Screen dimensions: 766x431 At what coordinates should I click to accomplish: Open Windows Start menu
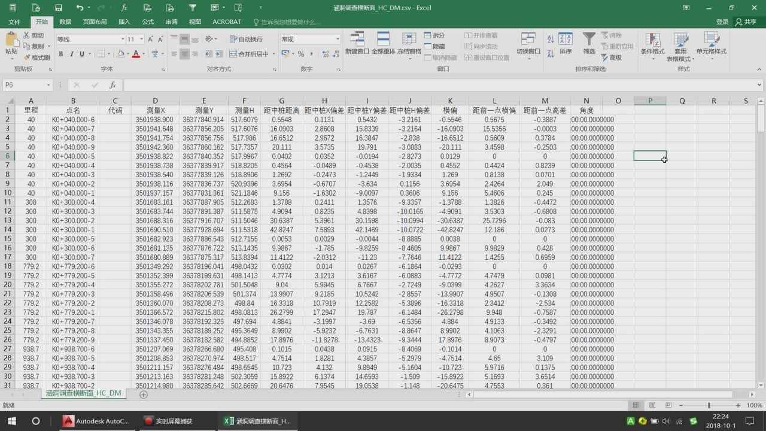pos(11,421)
